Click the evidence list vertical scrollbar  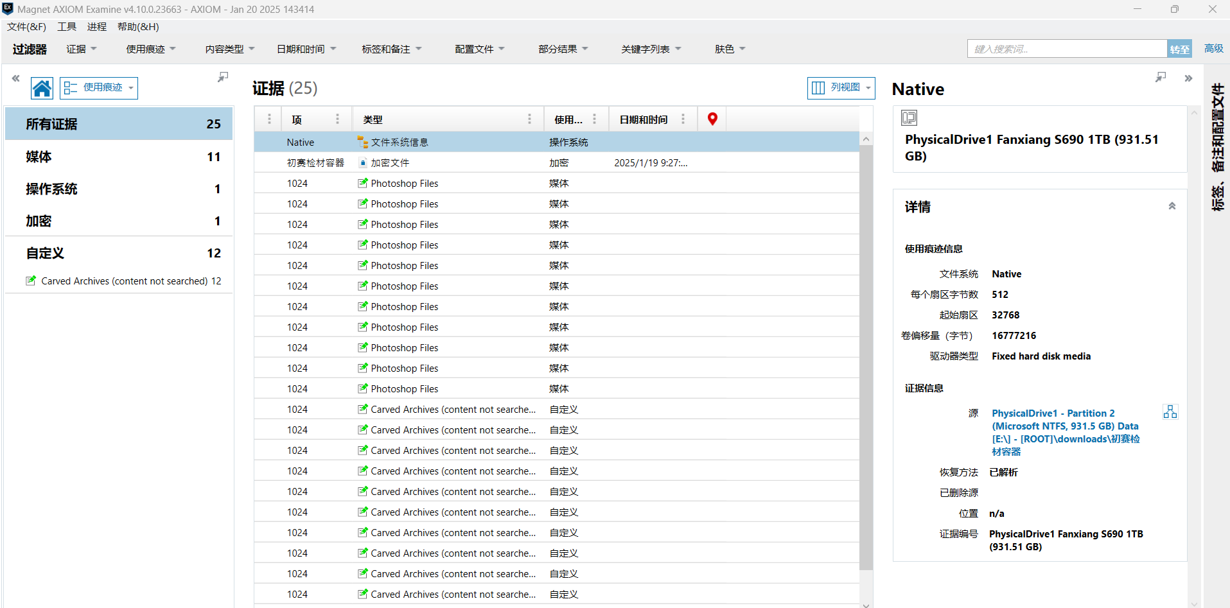[x=866, y=357]
